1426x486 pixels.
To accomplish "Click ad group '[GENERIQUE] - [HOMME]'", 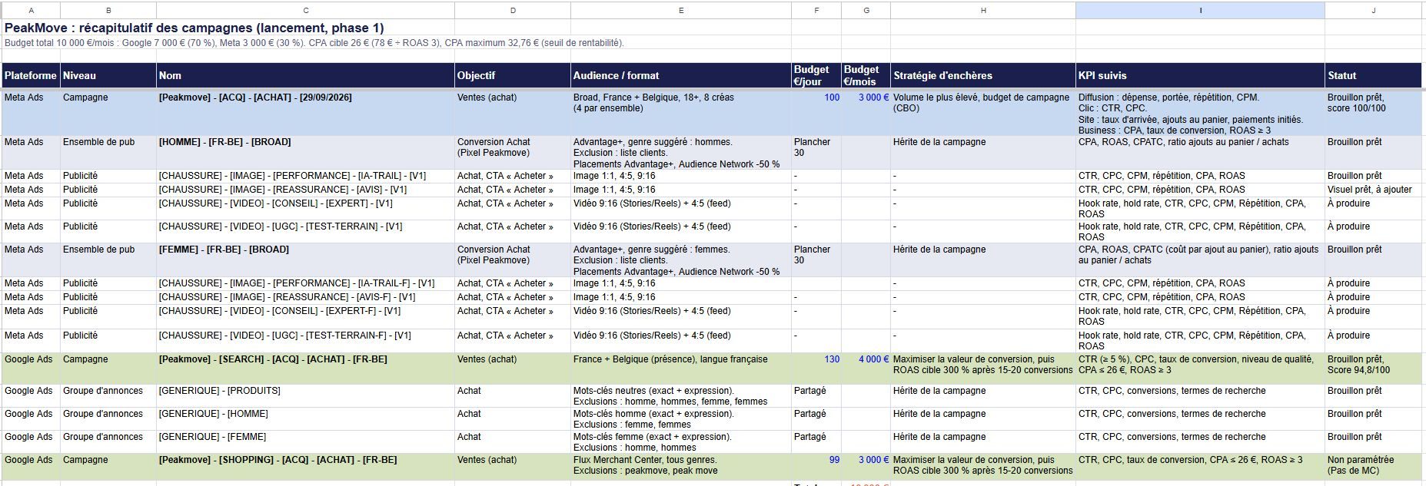I will (213, 414).
